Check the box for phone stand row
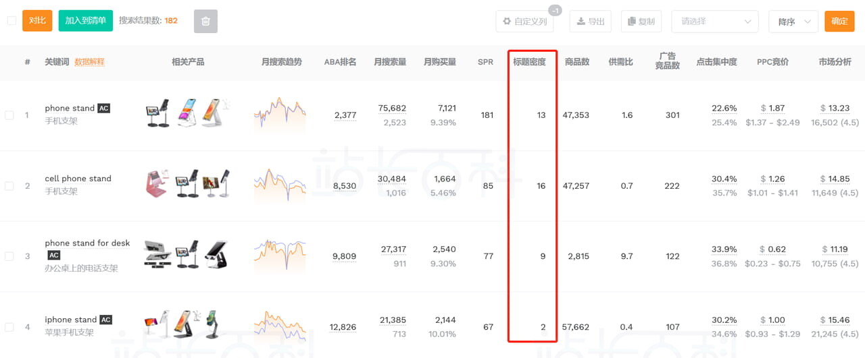Screen dimensions: 865x358 [9, 115]
